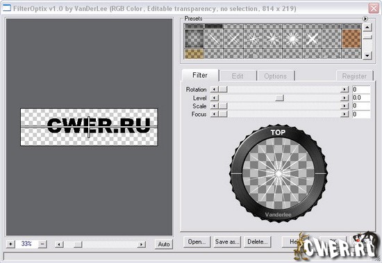The height and width of the screenshot is (263, 382).
Task: Click the Level slider handle
Action: (x=279, y=98)
